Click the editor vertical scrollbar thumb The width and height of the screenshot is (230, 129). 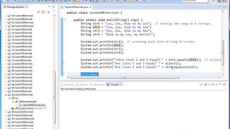[x=223, y=52]
